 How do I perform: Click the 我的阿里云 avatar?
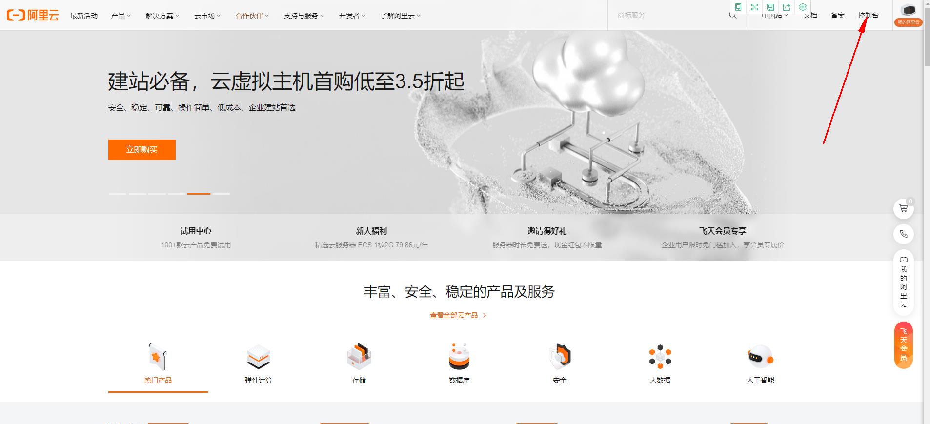908,15
